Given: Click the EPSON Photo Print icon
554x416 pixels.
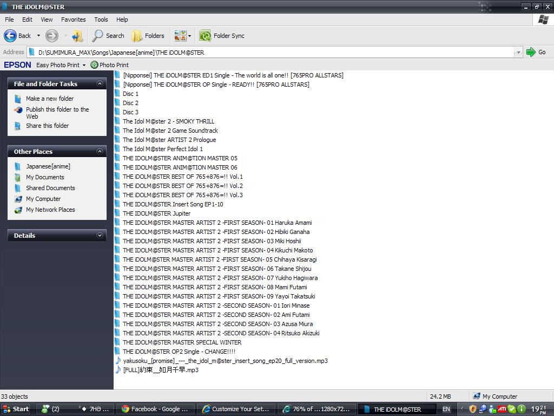Looking at the screenshot, I should point(94,65).
